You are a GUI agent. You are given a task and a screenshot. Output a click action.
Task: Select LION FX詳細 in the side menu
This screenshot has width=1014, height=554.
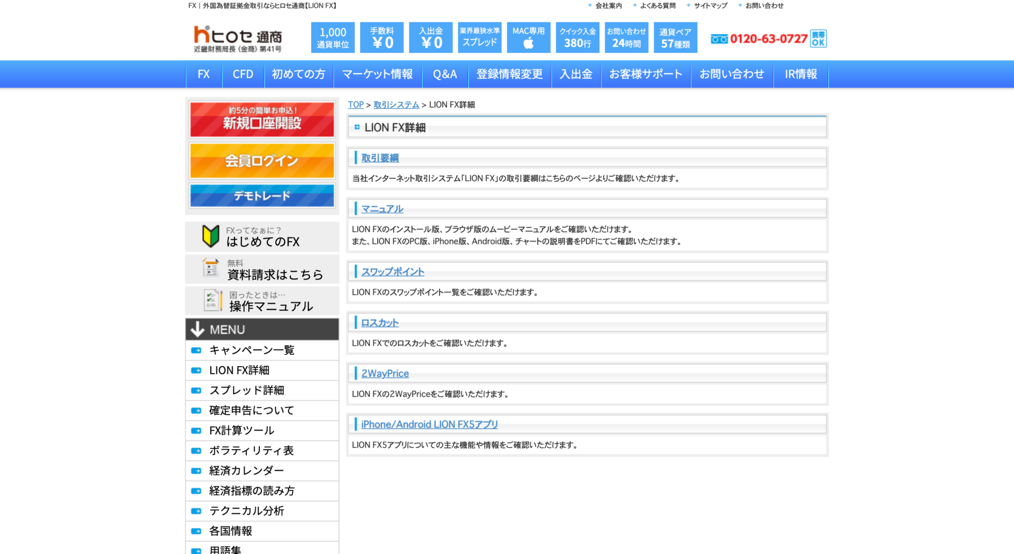pyautogui.click(x=239, y=370)
